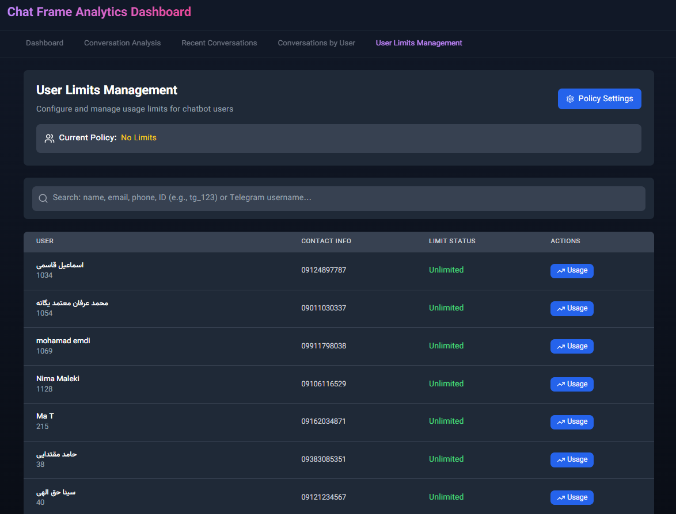Viewport: 676px width, 514px height.
Task: Click trend arrow icon for user 40
Action: [x=560, y=498]
